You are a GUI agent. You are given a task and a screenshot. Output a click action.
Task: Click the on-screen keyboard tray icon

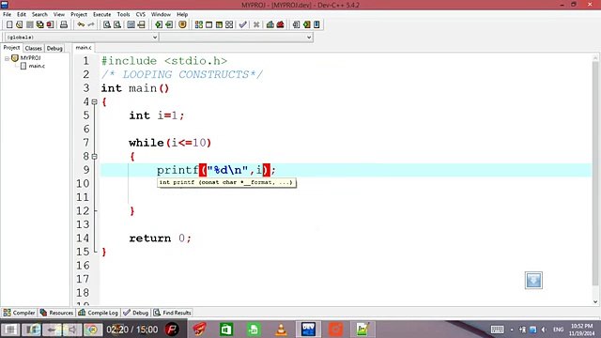point(498,330)
